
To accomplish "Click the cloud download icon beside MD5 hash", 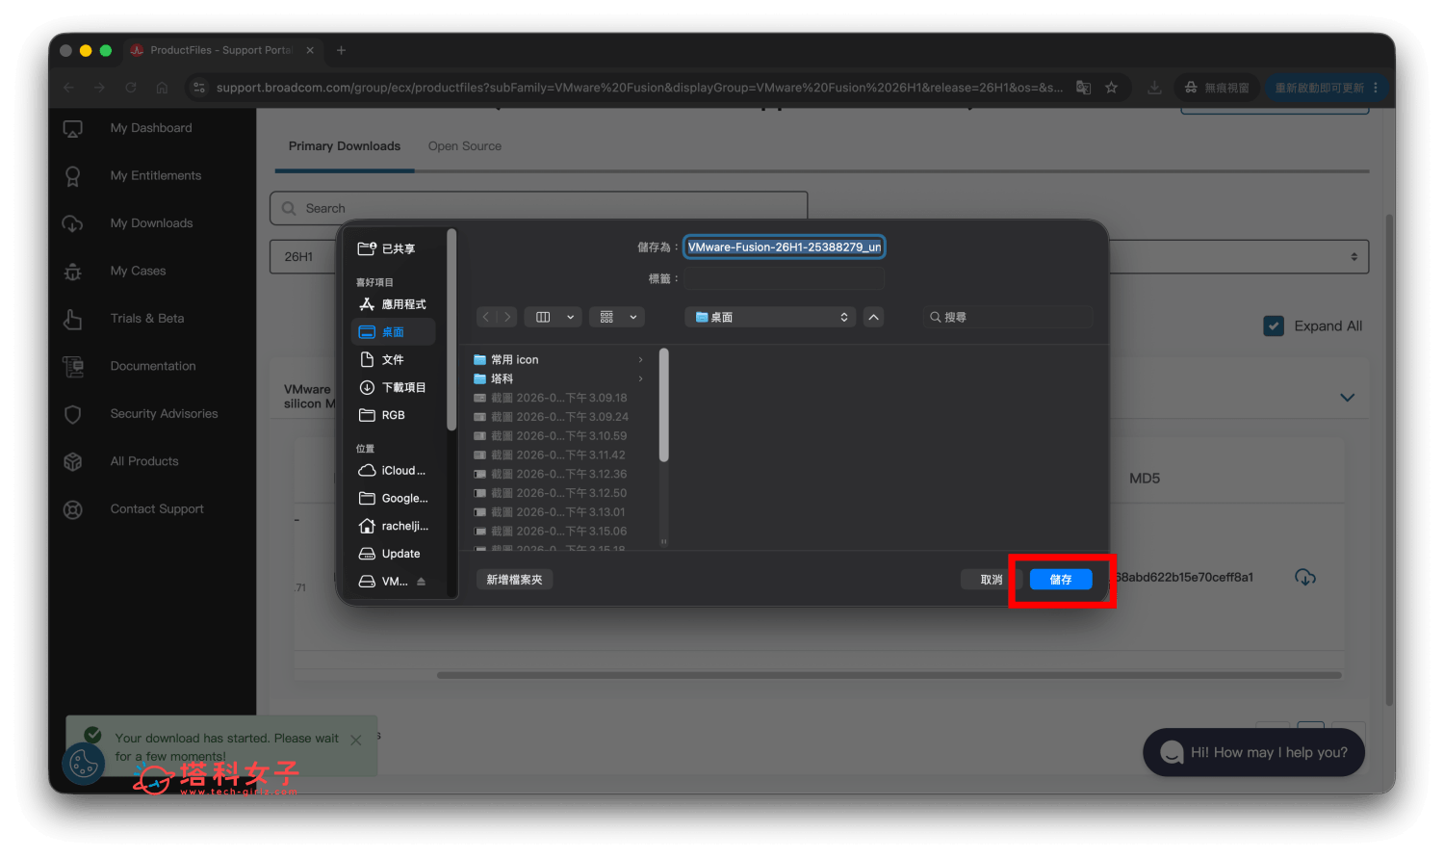I will [1305, 577].
